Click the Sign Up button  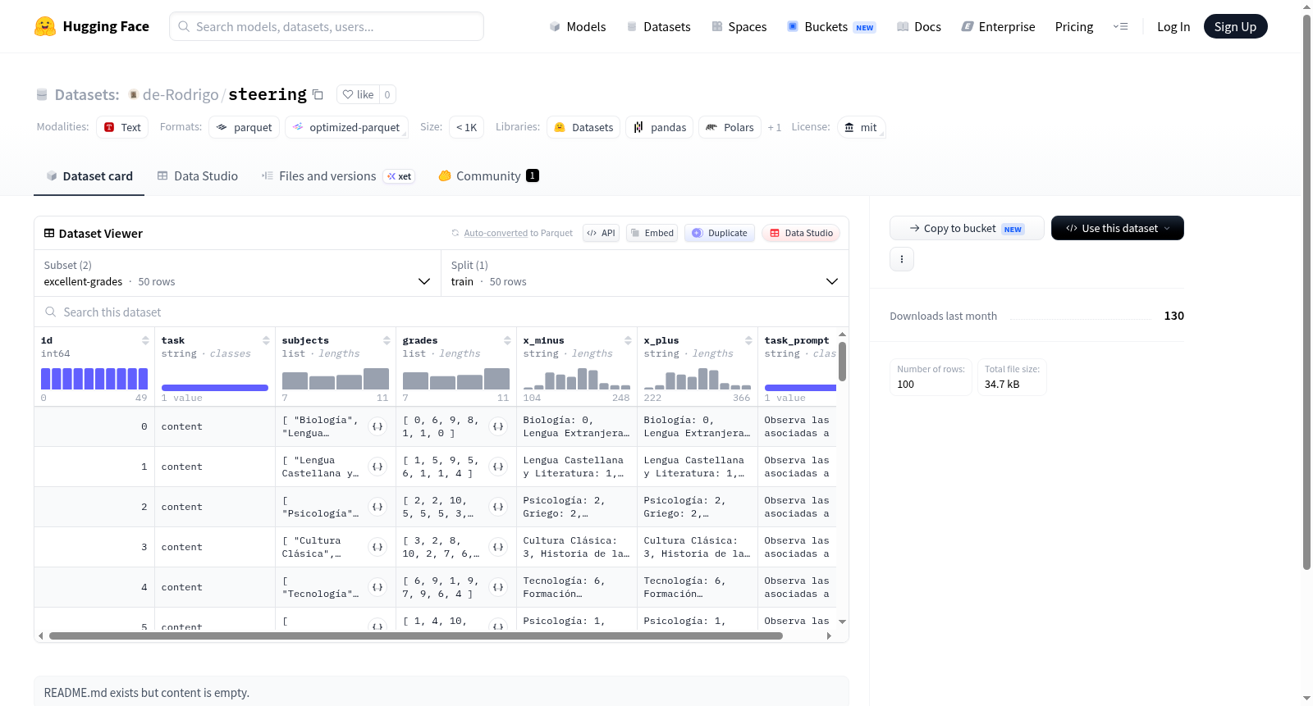1236,26
